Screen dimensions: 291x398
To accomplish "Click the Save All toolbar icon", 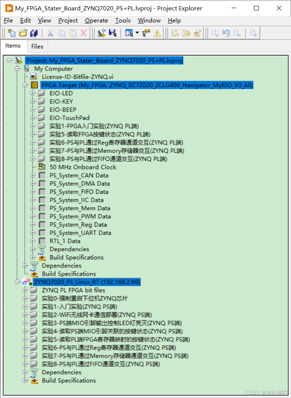I will 34,33.
